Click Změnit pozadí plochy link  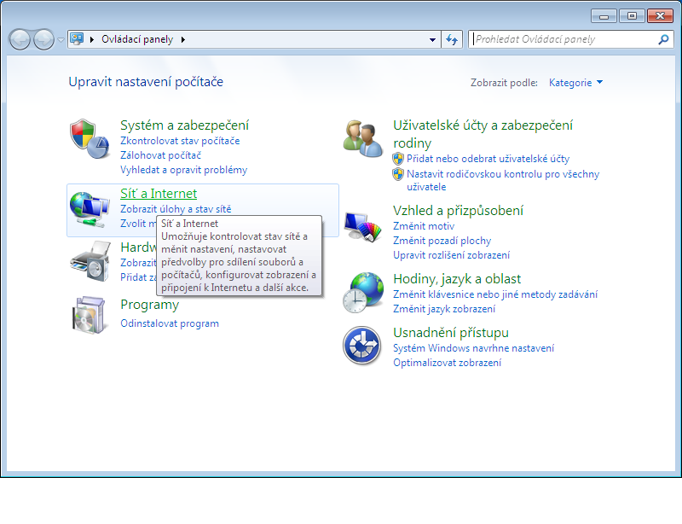442,241
